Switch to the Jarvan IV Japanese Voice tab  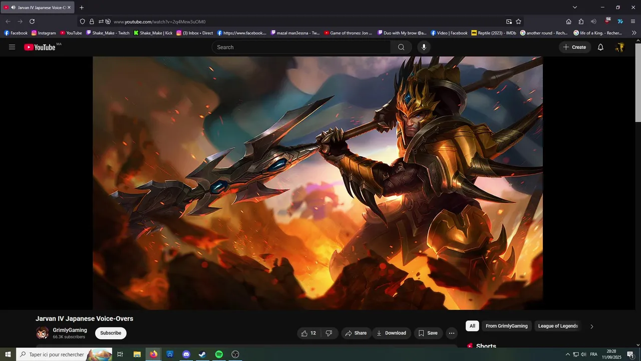37,8
